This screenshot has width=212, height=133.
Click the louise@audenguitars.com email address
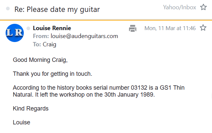[84, 36]
